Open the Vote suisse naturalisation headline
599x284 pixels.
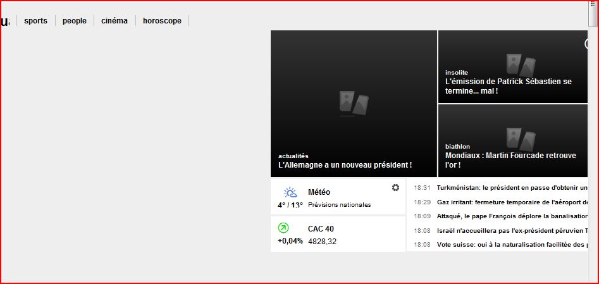click(512, 245)
